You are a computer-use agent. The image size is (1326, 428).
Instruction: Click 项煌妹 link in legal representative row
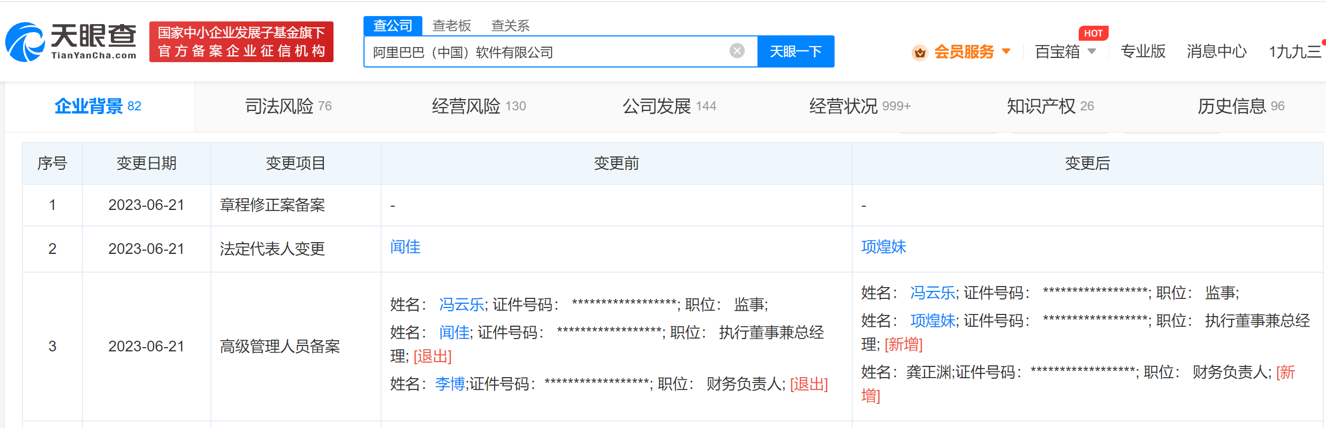[884, 247]
